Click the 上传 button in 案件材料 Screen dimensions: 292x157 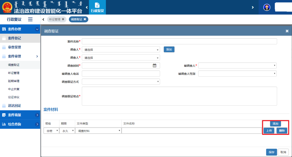[x=269, y=131]
